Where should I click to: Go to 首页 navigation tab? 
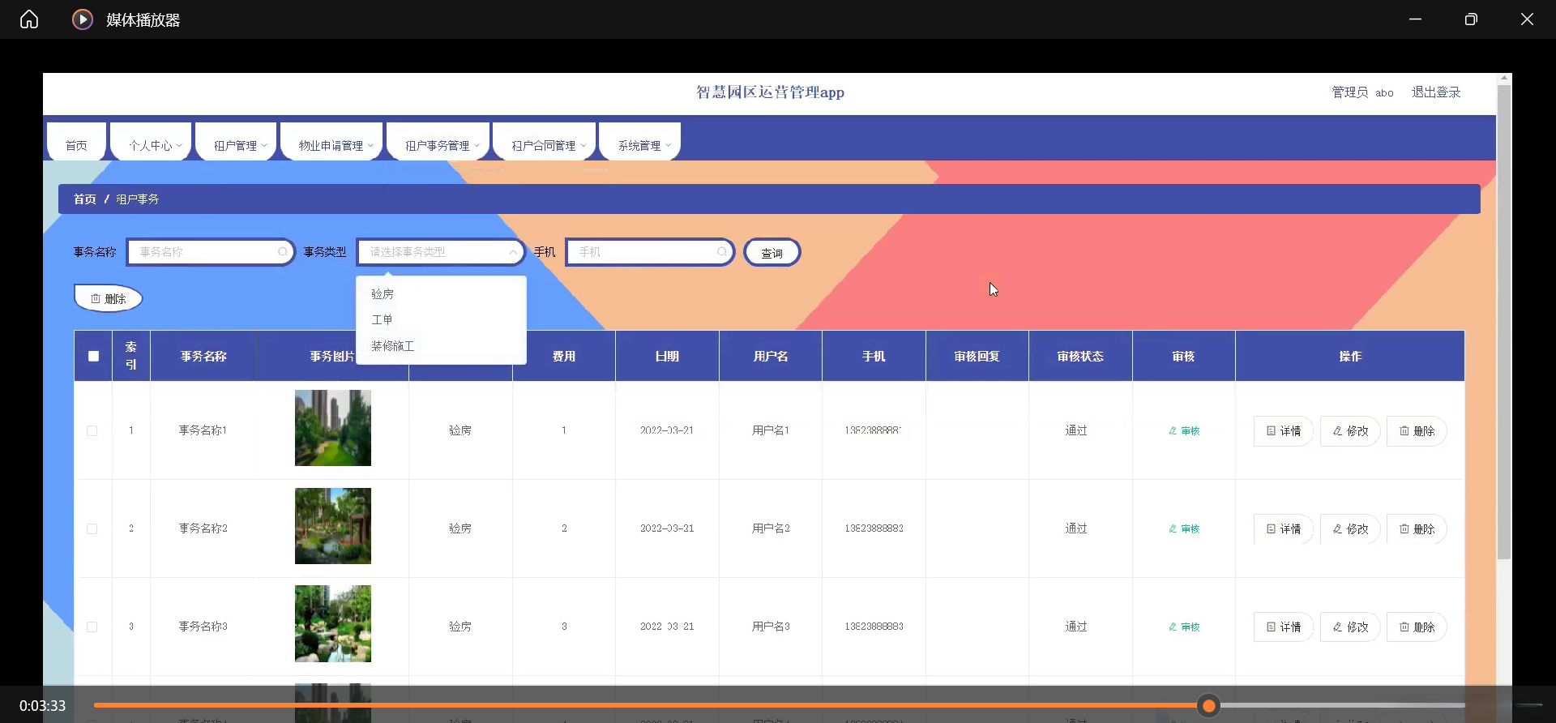76,144
